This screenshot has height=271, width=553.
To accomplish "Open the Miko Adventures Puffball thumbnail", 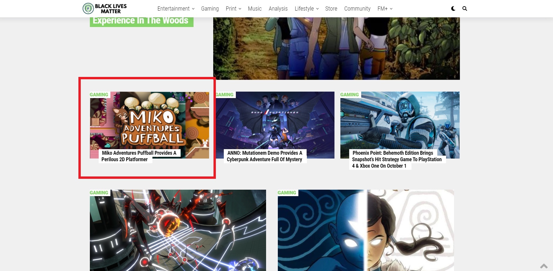I will click(x=149, y=125).
